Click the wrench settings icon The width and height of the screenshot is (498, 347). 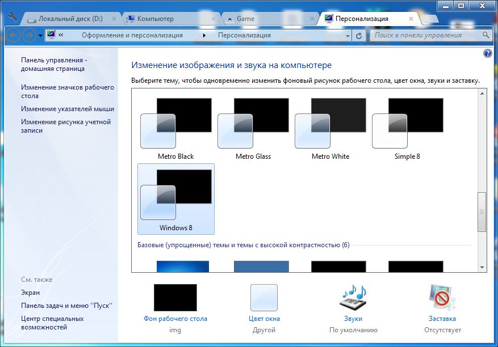[x=12, y=16]
